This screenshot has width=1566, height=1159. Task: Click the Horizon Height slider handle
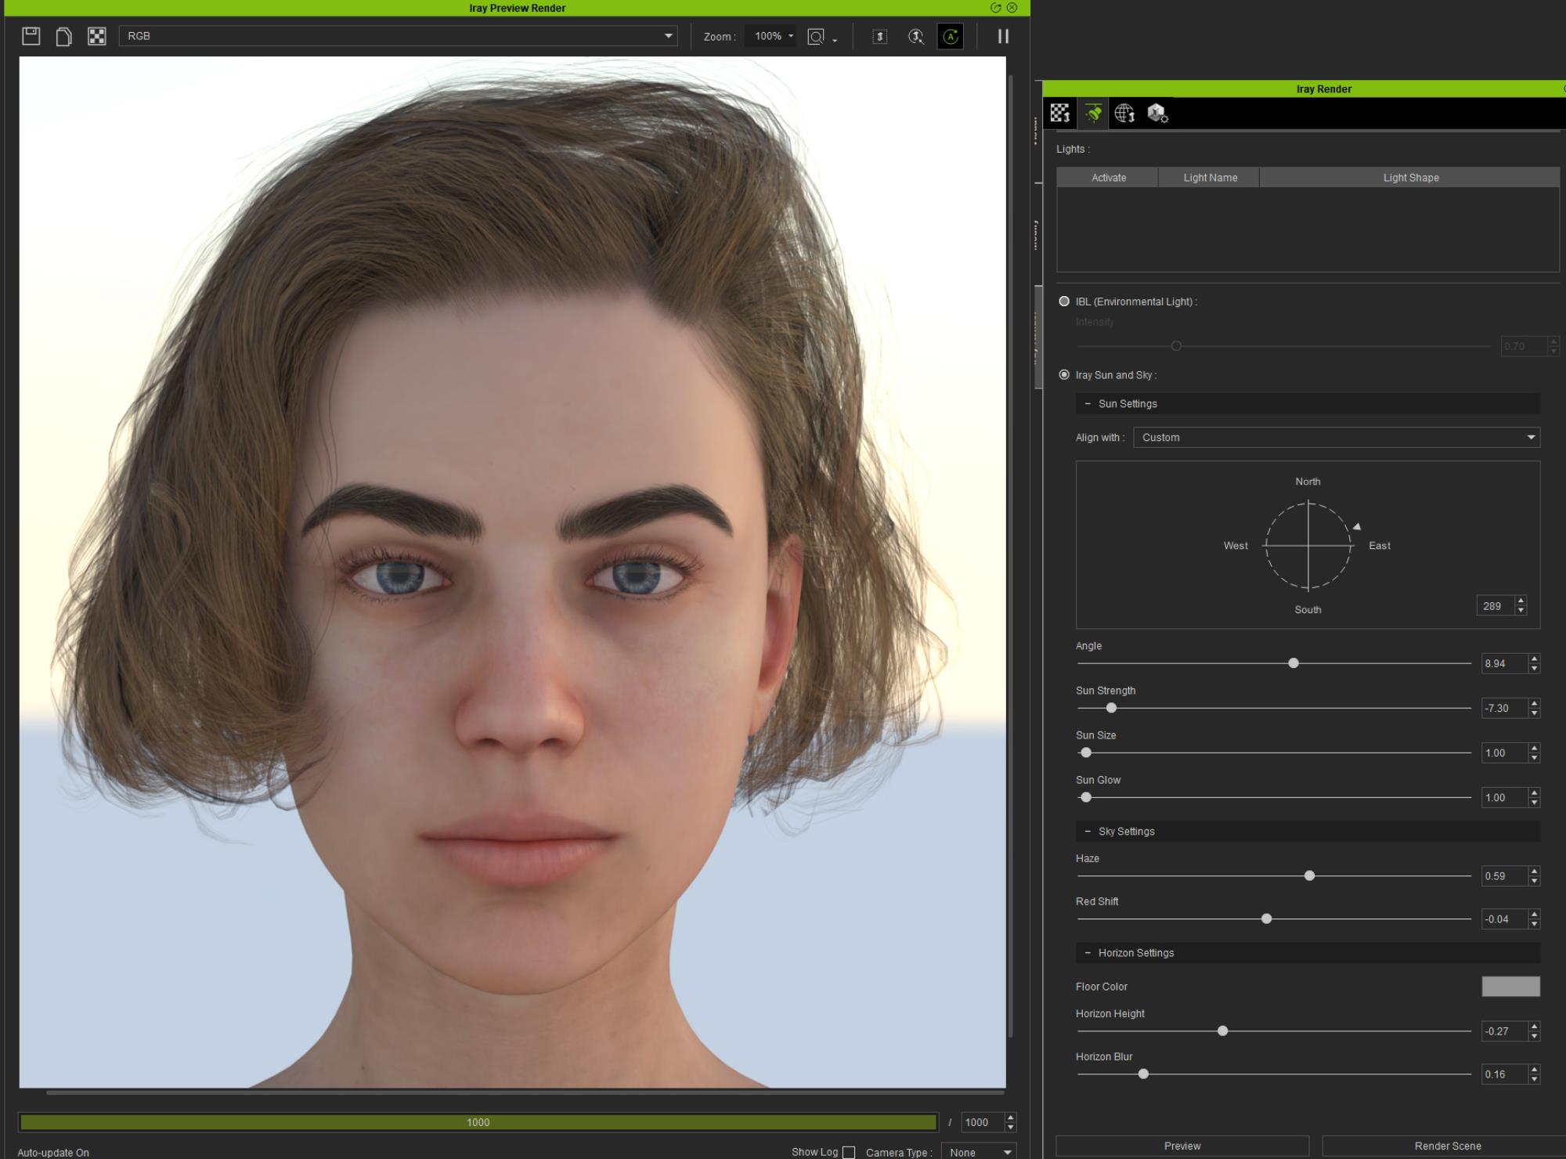[1222, 1031]
